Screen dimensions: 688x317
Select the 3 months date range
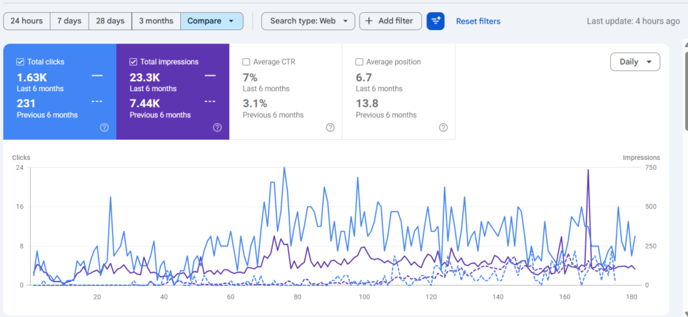(156, 21)
